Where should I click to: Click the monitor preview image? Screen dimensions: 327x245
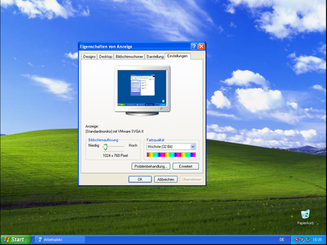coord(142,91)
